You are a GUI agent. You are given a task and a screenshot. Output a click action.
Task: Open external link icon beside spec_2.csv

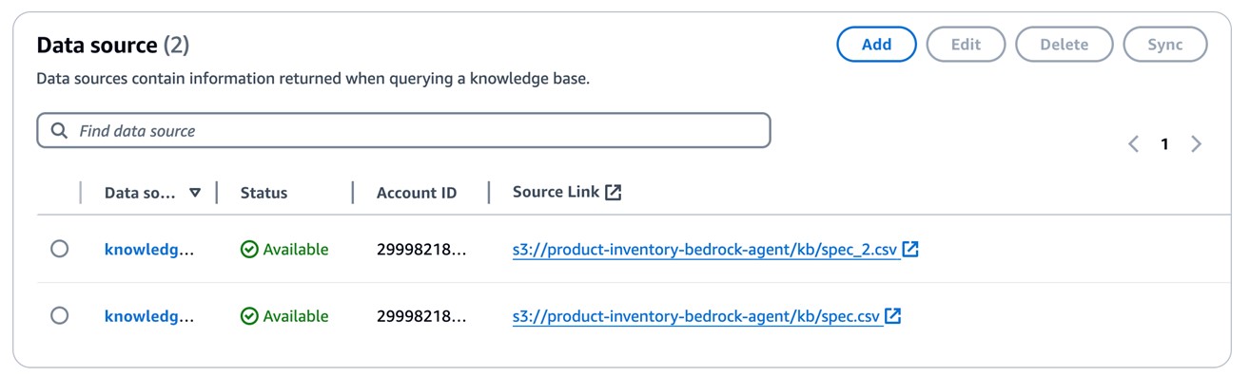coord(910,250)
